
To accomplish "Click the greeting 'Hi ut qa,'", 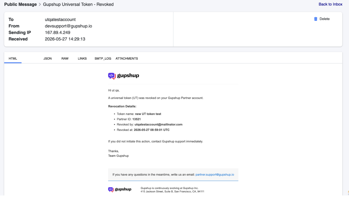I will (x=114, y=90).
